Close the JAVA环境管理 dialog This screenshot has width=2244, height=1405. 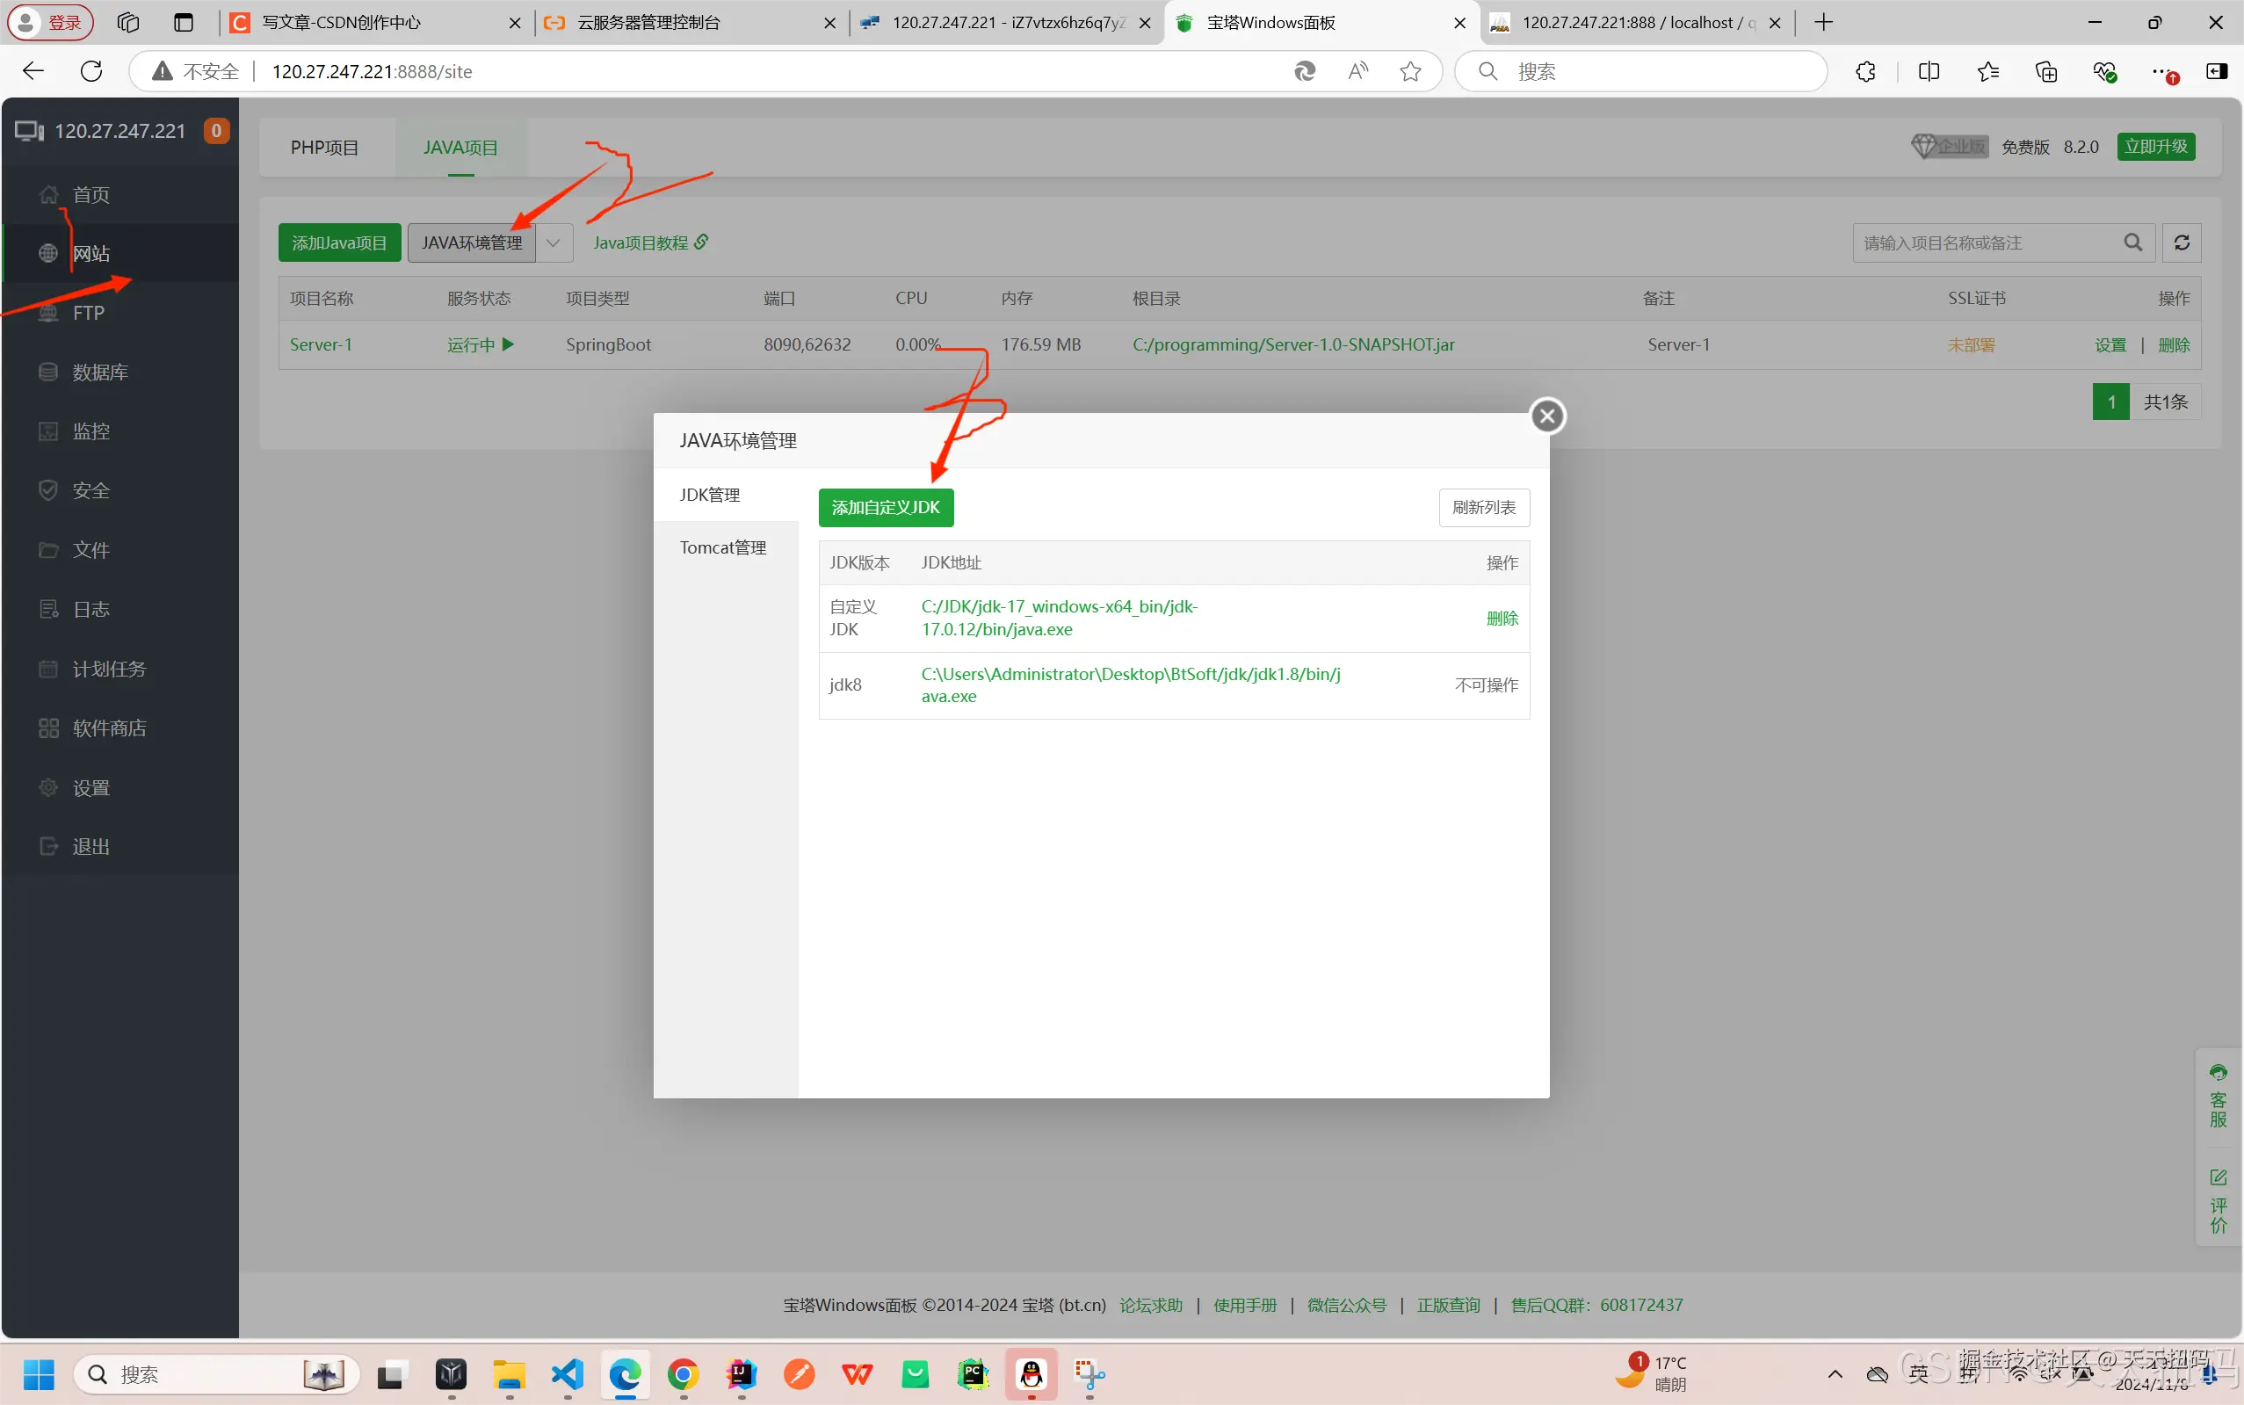click(x=1547, y=416)
